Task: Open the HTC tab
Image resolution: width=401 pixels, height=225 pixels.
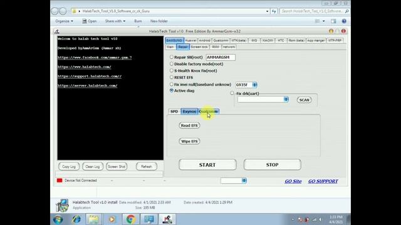Action: tap(281, 40)
